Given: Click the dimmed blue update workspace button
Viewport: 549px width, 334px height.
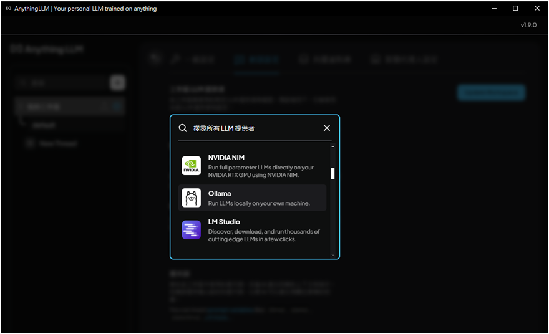Looking at the screenshot, I should click(491, 93).
